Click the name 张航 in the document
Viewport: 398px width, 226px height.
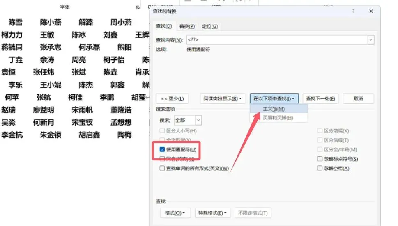pyautogui.click(x=44, y=97)
